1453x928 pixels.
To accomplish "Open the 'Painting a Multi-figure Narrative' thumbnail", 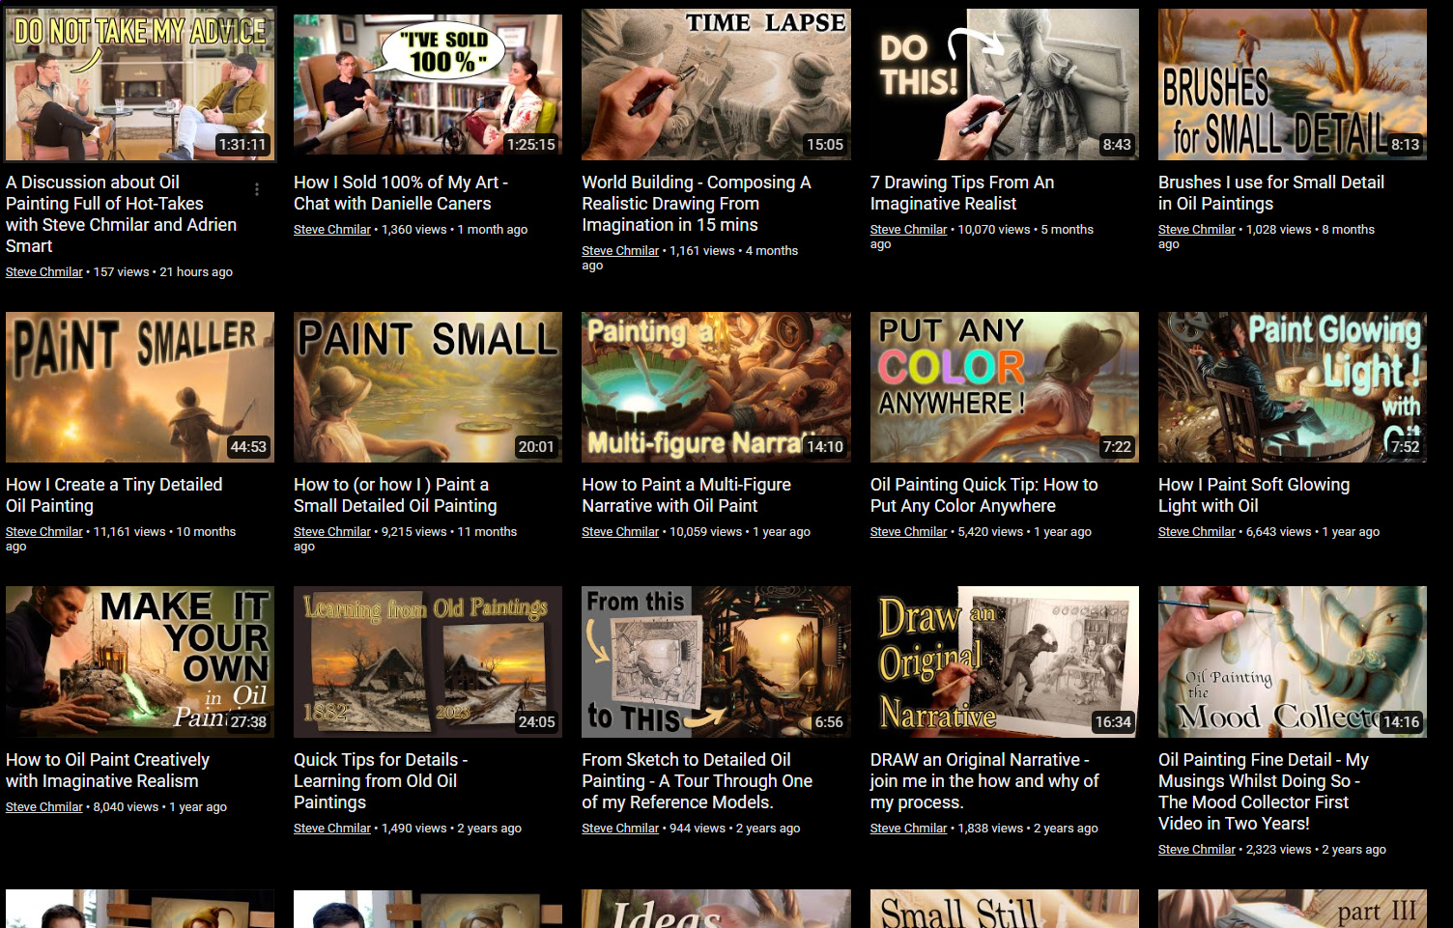I will point(716,387).
